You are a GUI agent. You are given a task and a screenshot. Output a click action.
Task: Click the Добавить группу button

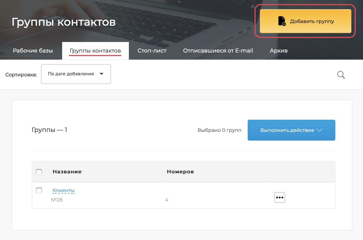point(305,21)
